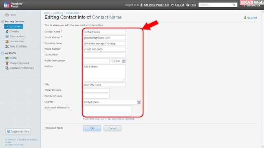This screenshot has height=148, width=264.
Task: Click the Address text area
Action: pyautogui.click(x=104, y=73)
